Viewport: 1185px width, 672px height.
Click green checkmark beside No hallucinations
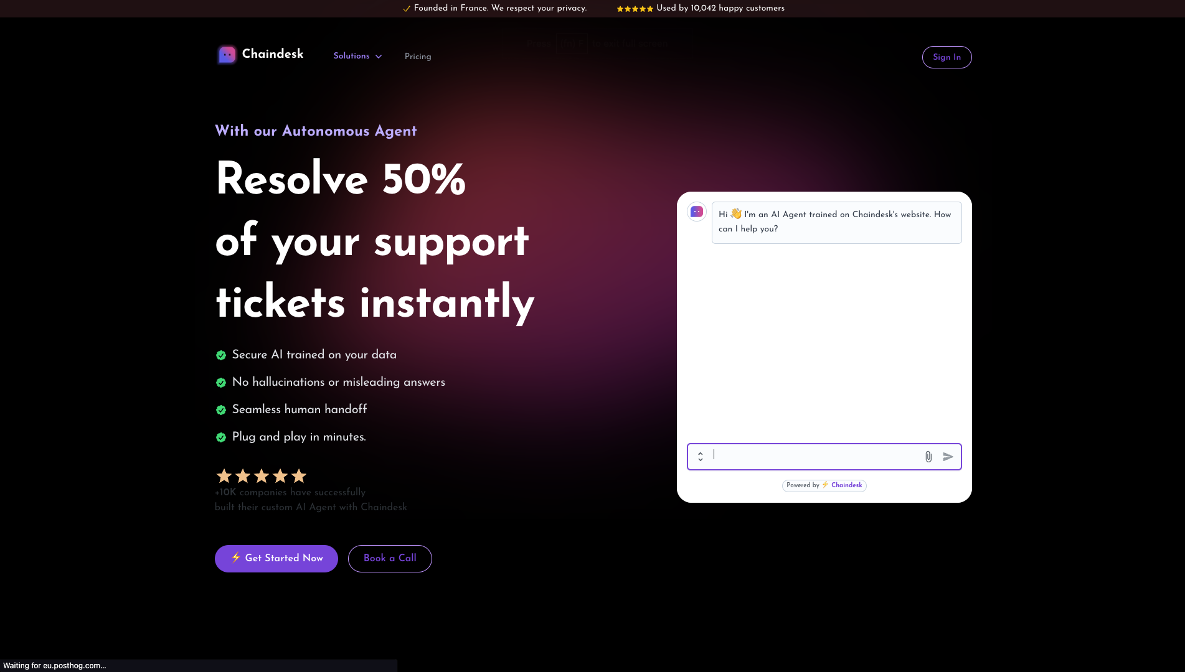click(x=220, y=383)
